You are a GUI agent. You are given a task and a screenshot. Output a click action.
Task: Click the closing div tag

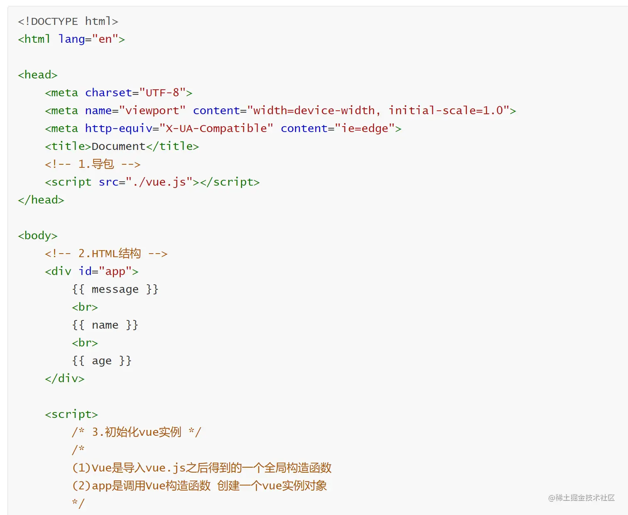(64, 378)
